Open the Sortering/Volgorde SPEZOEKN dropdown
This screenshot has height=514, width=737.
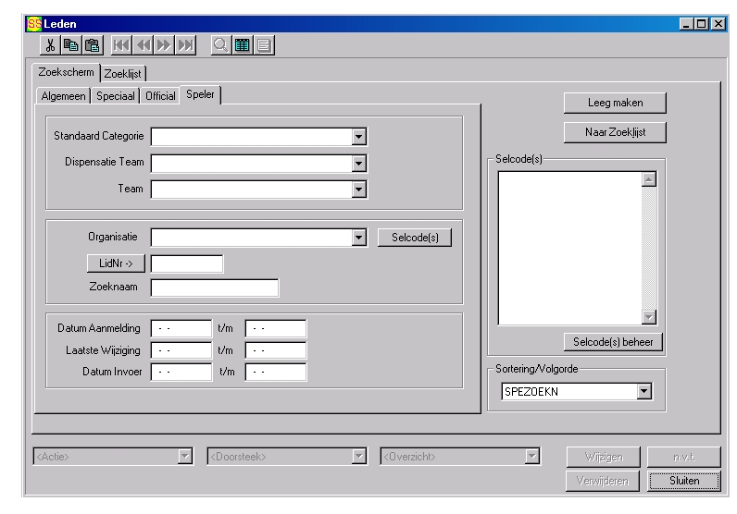(x=643, y=392)
